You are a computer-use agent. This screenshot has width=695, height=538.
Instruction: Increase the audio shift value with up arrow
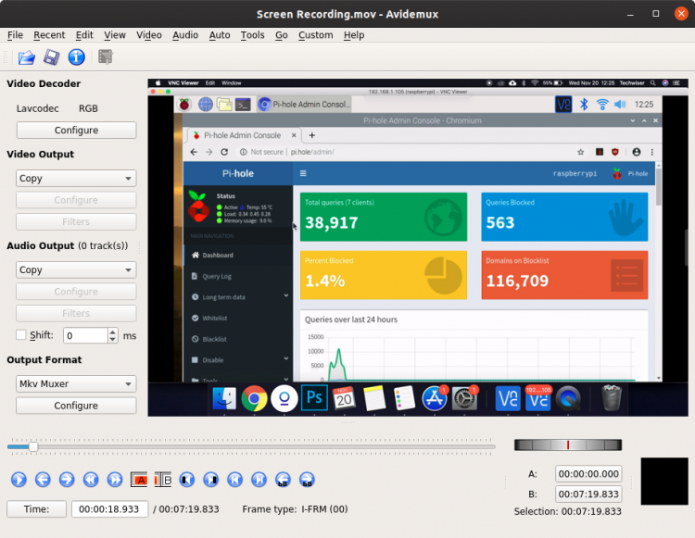pyautogui.click(x=113, y=332)
